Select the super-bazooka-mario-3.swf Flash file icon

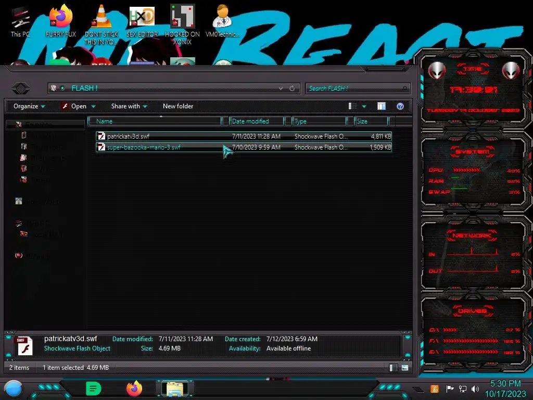point(101,147)
